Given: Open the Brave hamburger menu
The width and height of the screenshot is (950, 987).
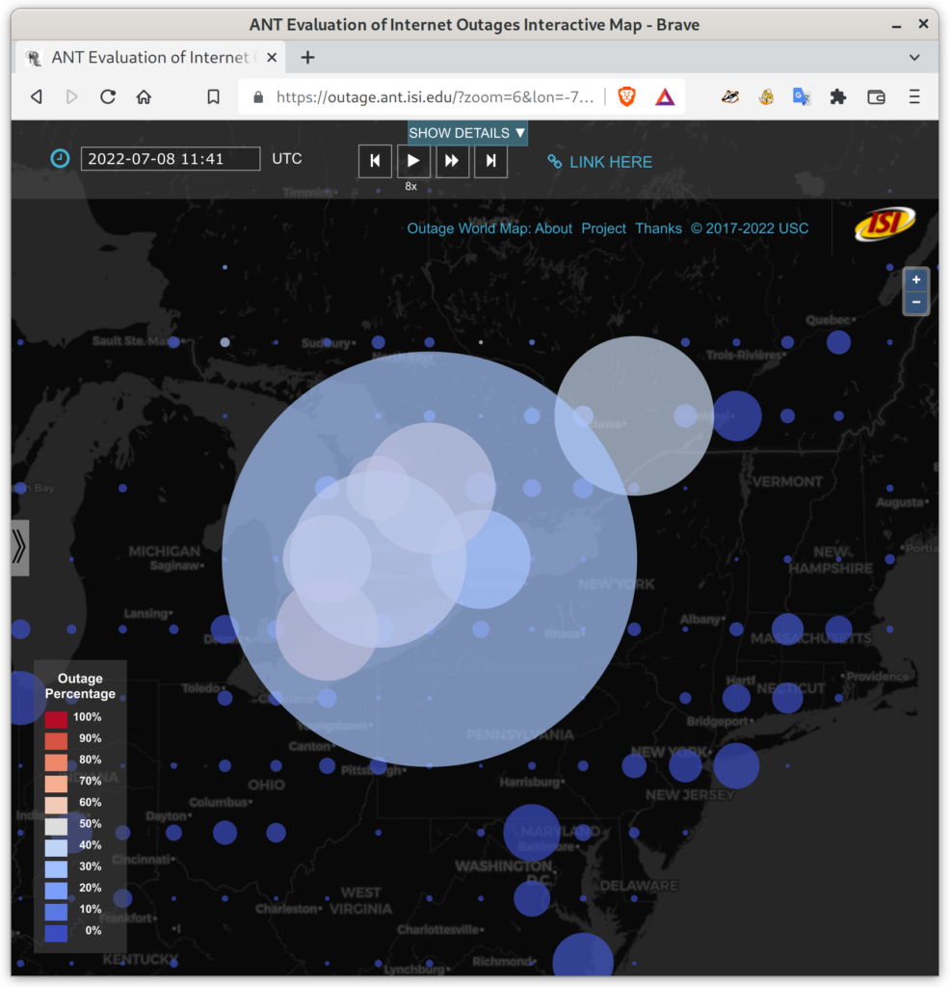Looking at the screenshot, I should point(914,97).
